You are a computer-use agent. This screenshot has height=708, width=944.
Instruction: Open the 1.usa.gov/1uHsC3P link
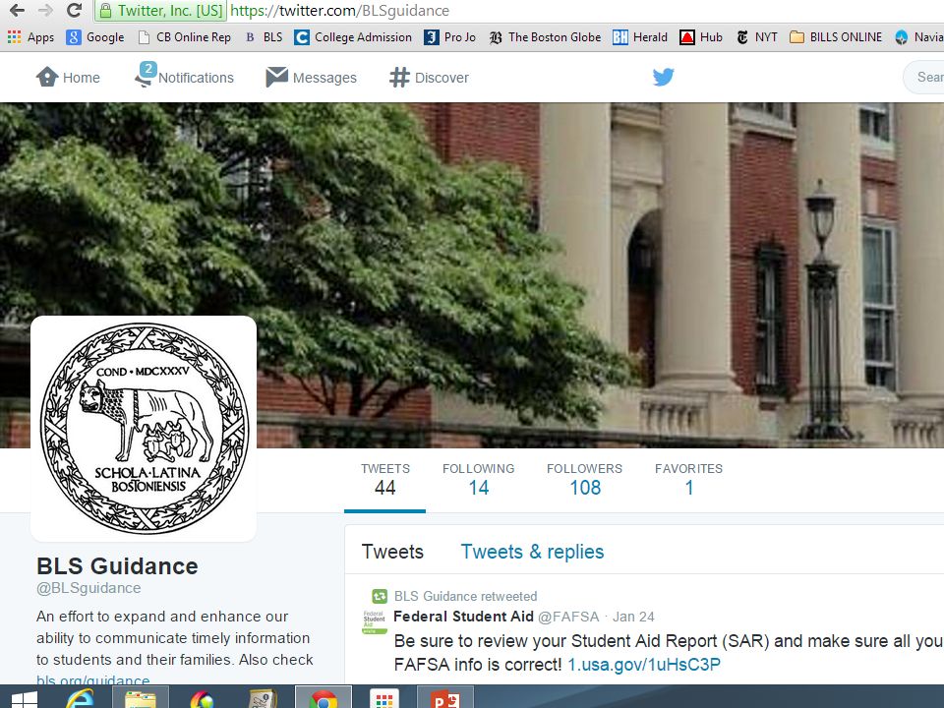click(x=644, y=665)
